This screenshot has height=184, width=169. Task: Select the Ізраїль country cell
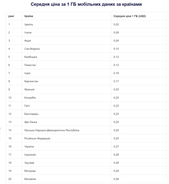[29, 24]
